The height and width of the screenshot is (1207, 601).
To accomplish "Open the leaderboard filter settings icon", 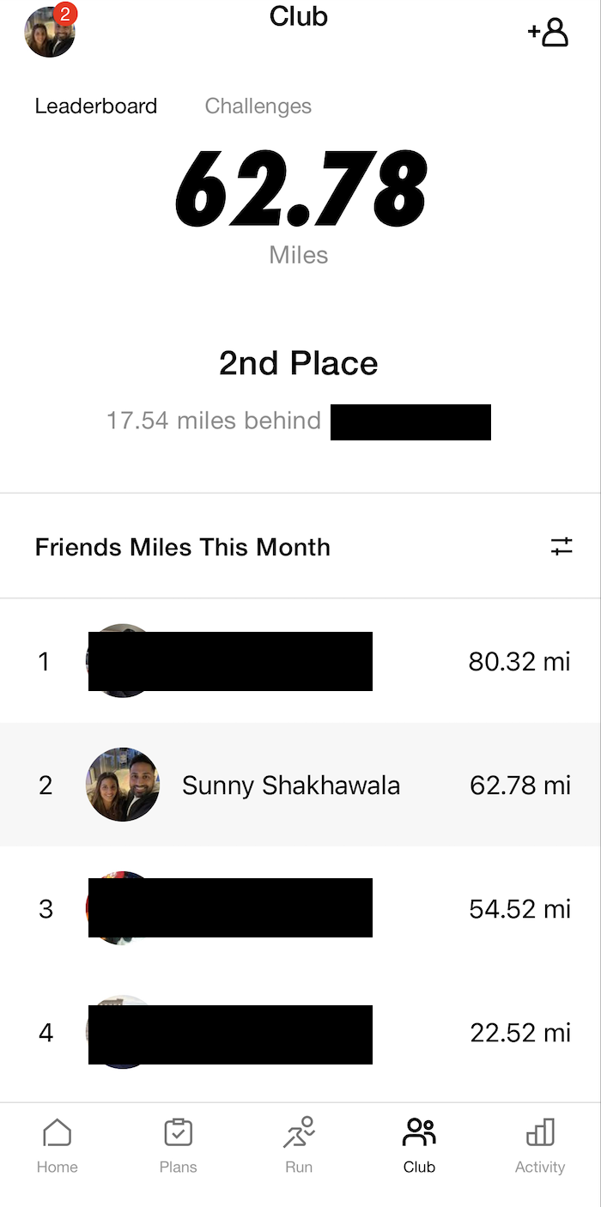I will 562,546.
